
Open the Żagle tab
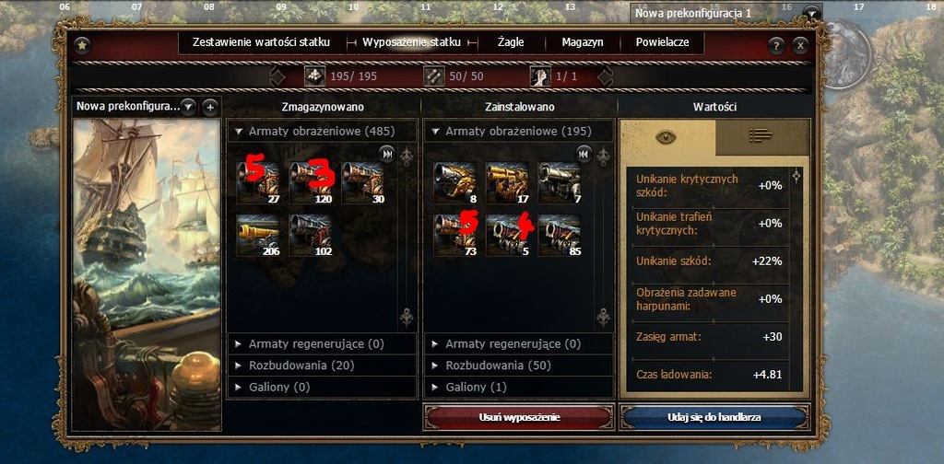511,42
